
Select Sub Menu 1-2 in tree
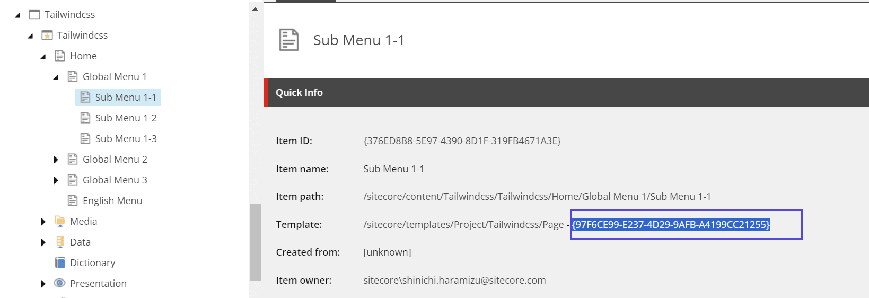point(126,118)
